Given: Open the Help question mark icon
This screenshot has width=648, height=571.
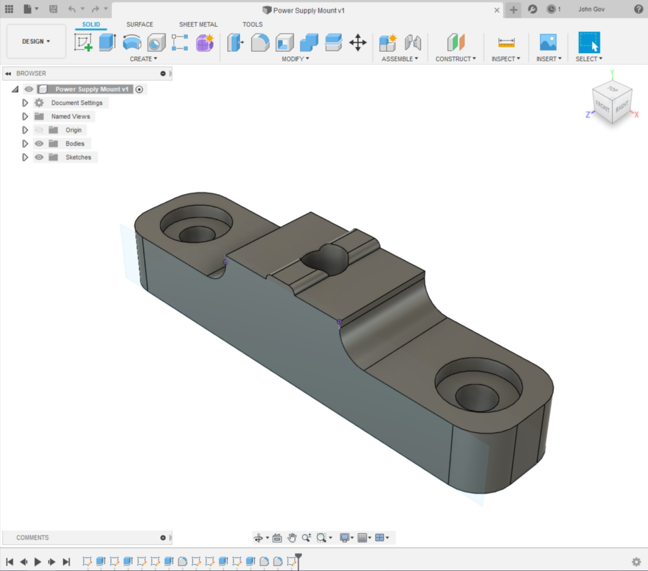Looking at the screenshot, I should coord(639,9).
